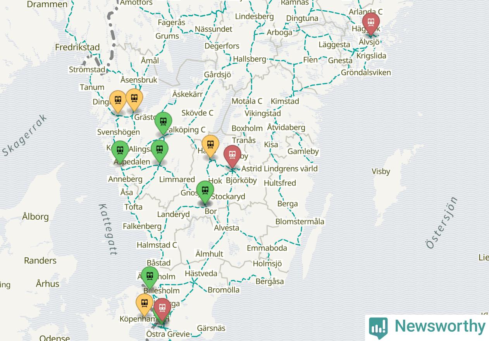Click the Degerfors town label
489x341 pixels.
click(x=222, y=46)
